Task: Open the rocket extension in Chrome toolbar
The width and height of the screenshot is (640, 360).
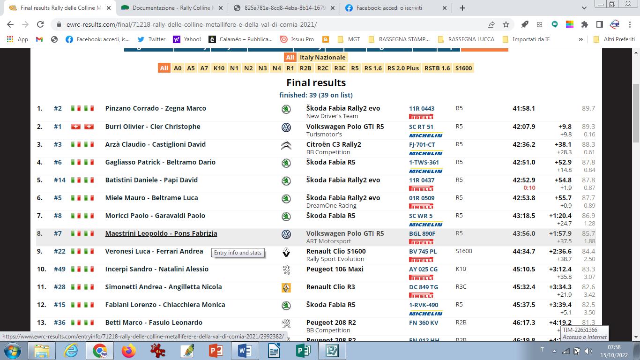Action: pos(525,24)
